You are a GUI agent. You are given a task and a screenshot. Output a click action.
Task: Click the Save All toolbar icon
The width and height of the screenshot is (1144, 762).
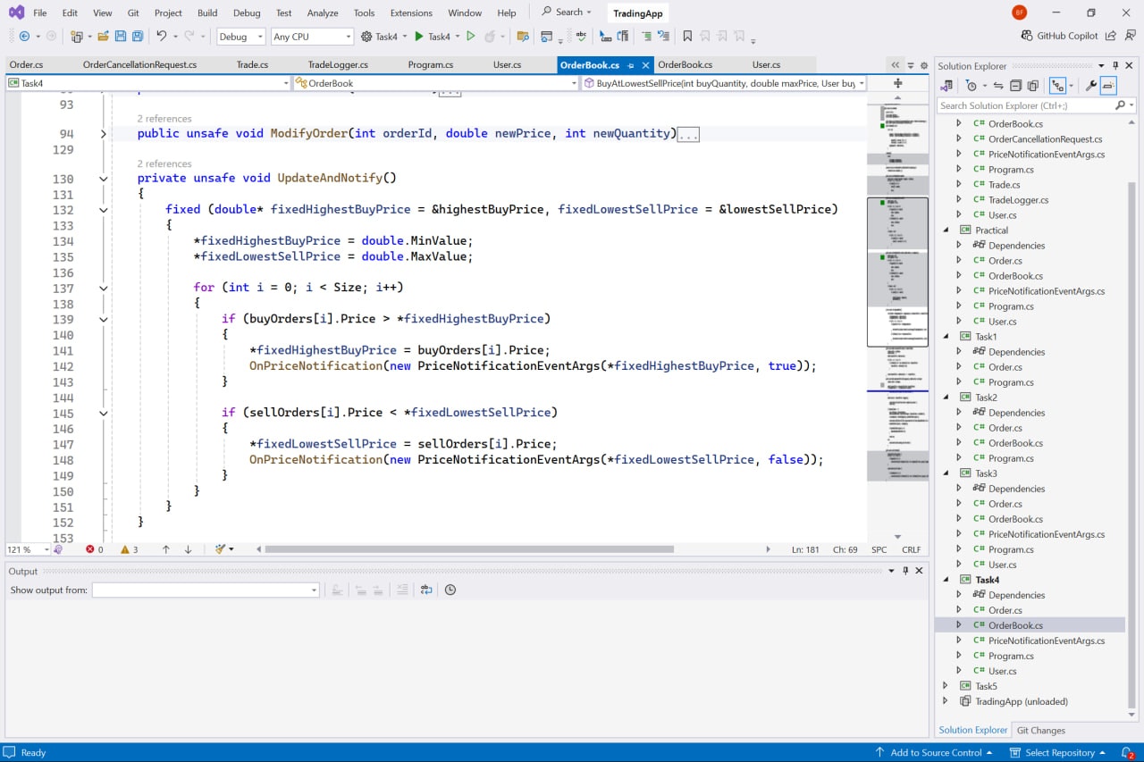click(x=138, y=37)
